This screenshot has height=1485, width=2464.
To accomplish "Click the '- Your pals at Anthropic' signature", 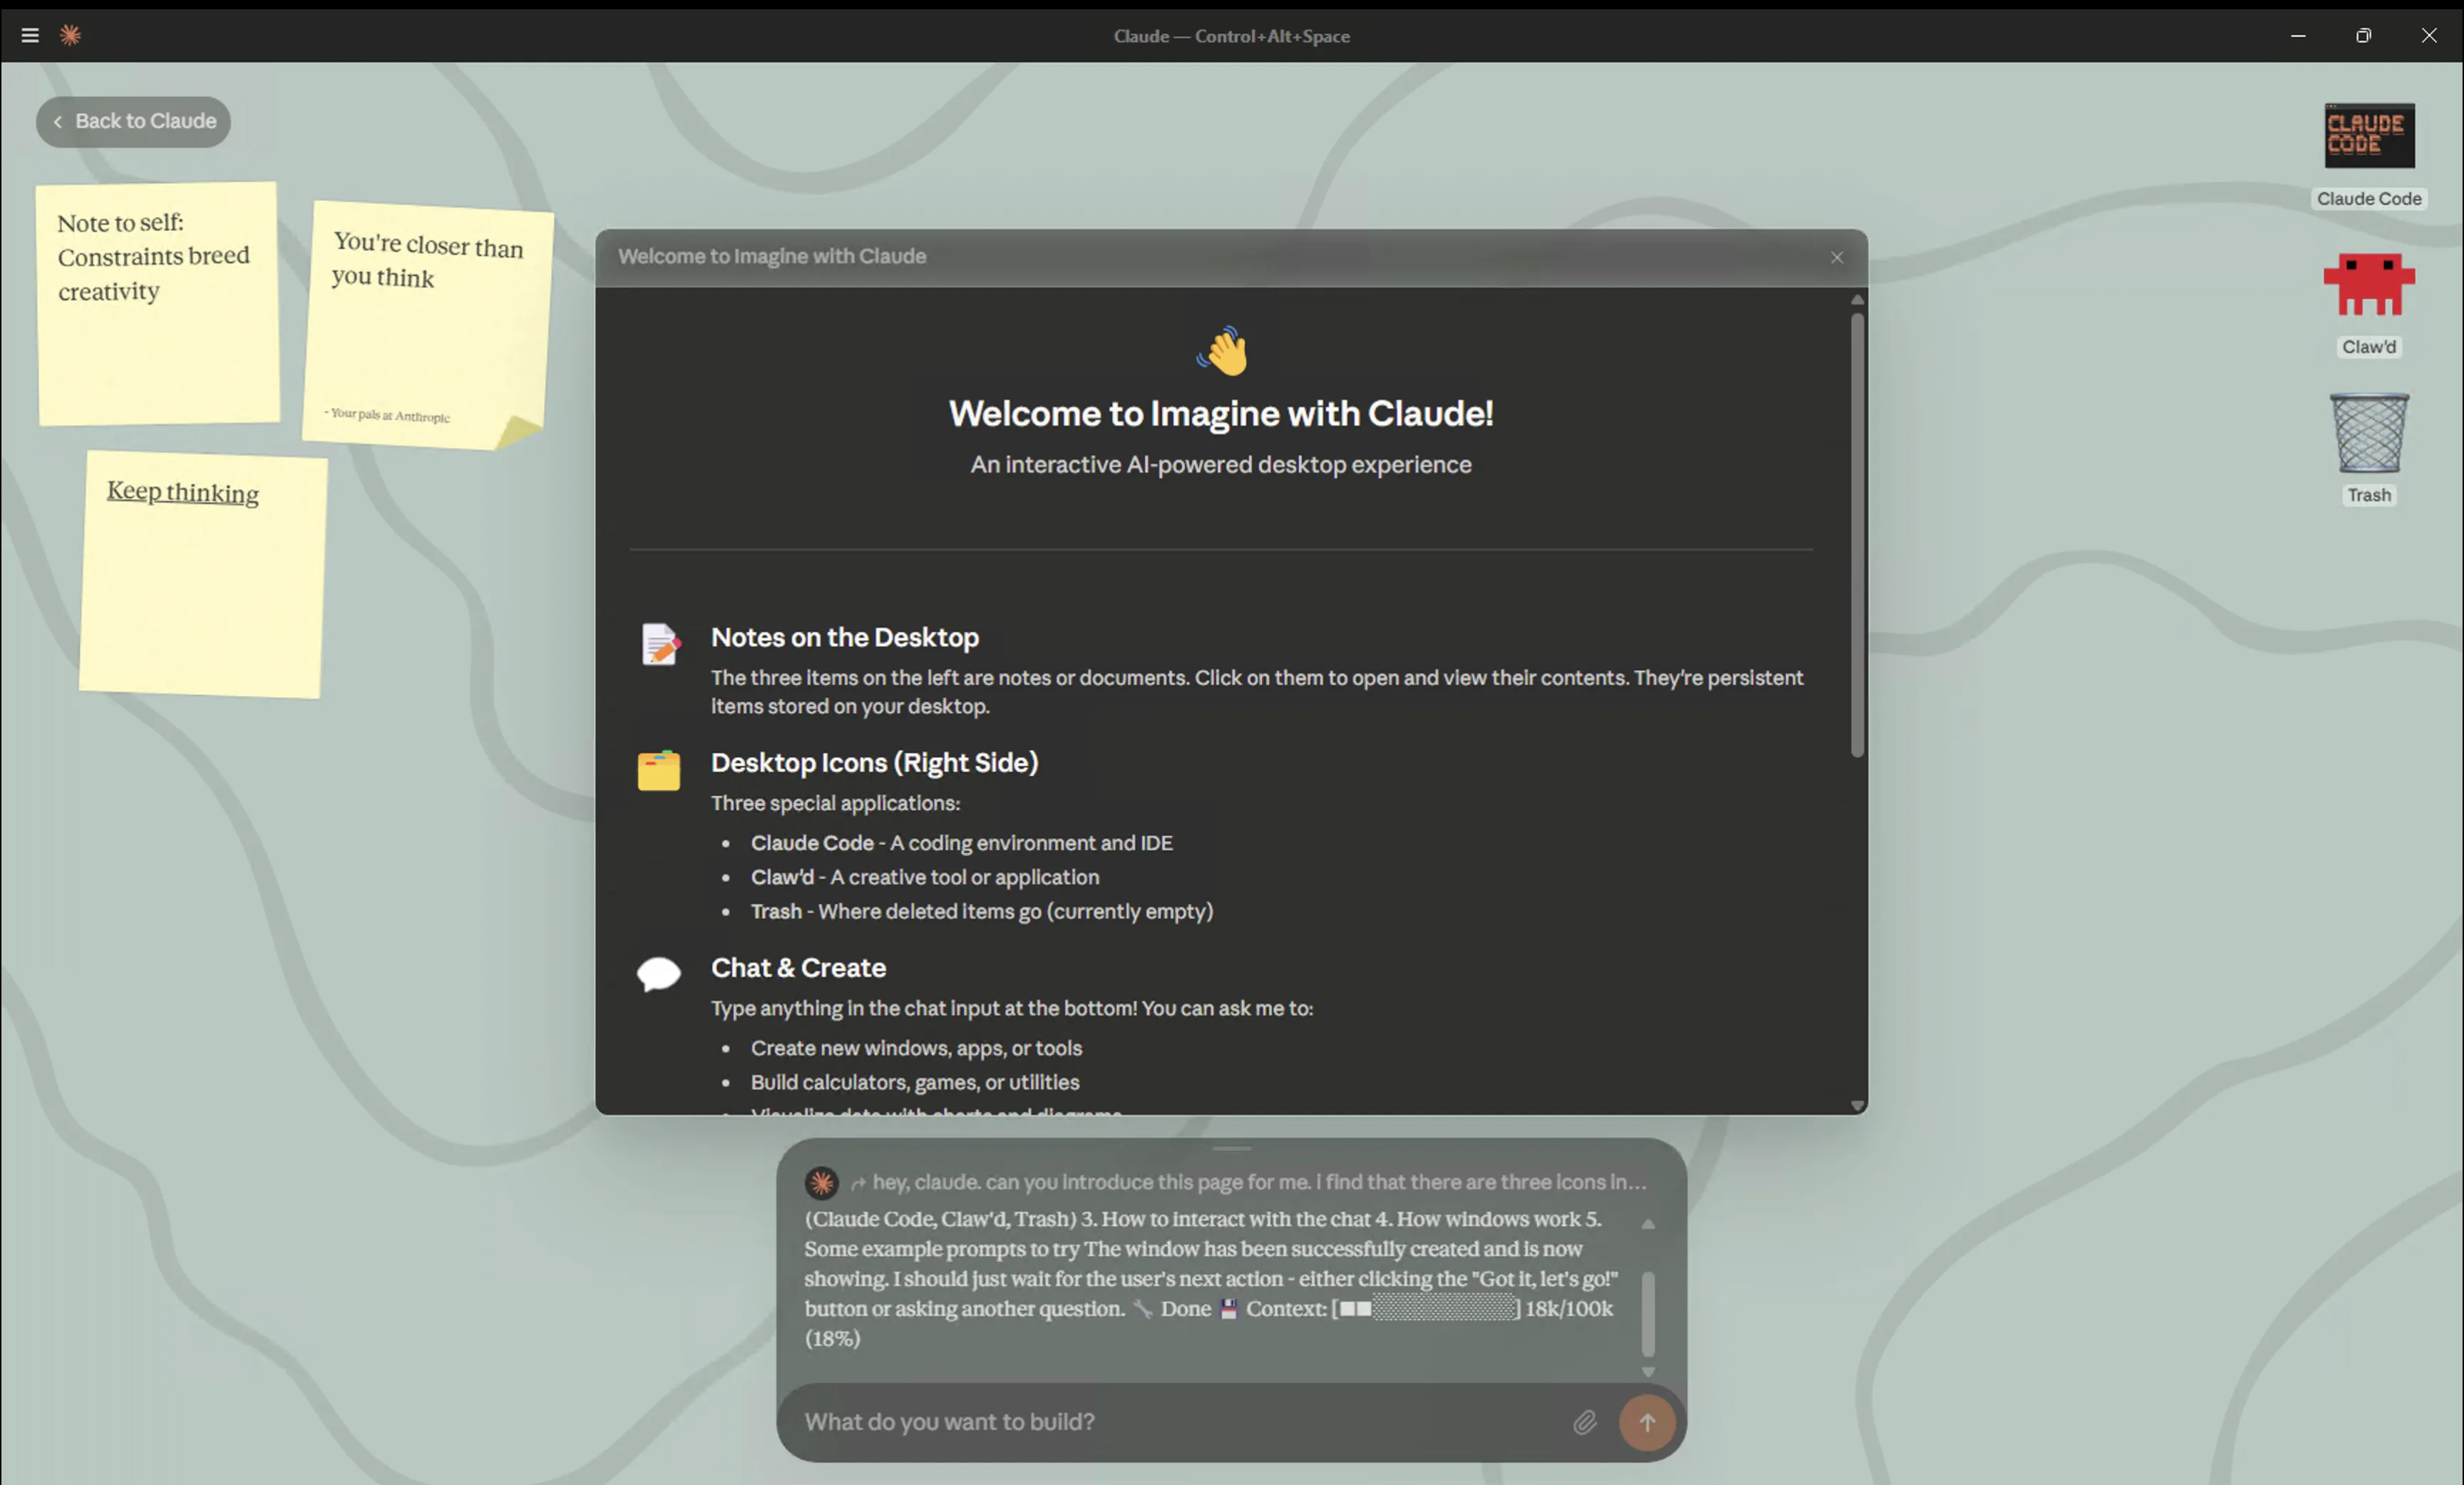I will (387, 414).
